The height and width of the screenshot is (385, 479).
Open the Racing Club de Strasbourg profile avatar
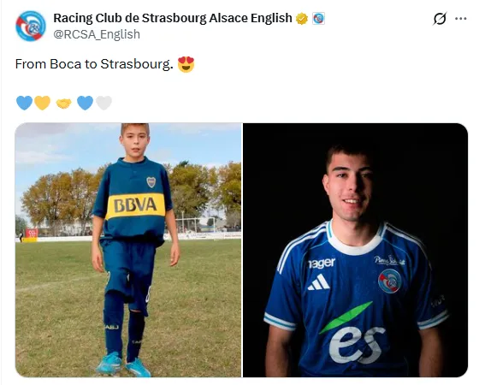pyautogui.click(x=31, y=26)
